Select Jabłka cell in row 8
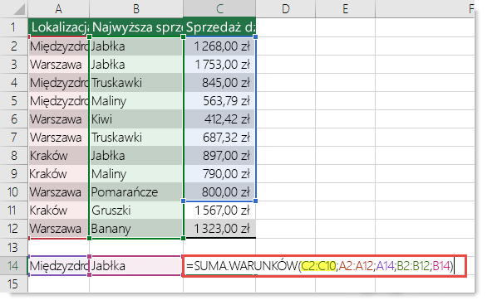The height and width of the screenshot is (305, 497). [136, 156]
